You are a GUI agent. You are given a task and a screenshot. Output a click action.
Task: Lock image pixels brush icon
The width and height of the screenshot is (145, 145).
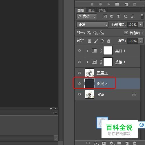pyautogui.click(x=96, y=41)
